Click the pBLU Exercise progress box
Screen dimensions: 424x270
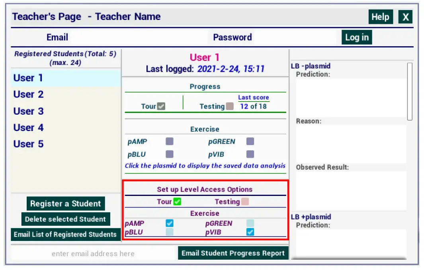tap(170, 154)
